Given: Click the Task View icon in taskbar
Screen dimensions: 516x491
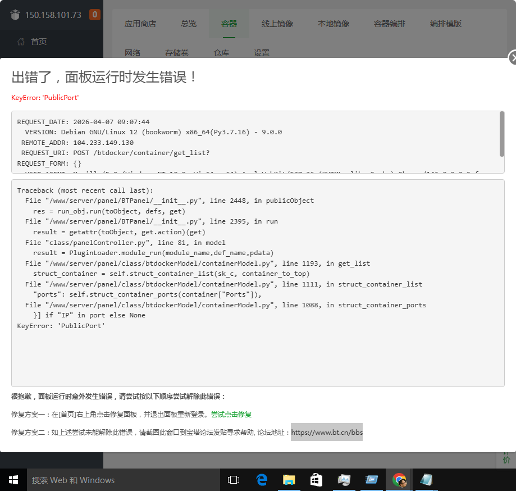Looking at the screenshot, I should click(x=234, y=480).
